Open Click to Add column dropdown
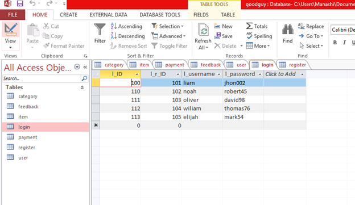Screen dimensions: 355x205 tap(302, 74)
